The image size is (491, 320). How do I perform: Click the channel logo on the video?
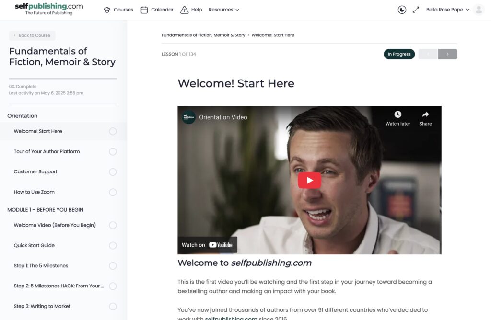[x=188, y=117]
